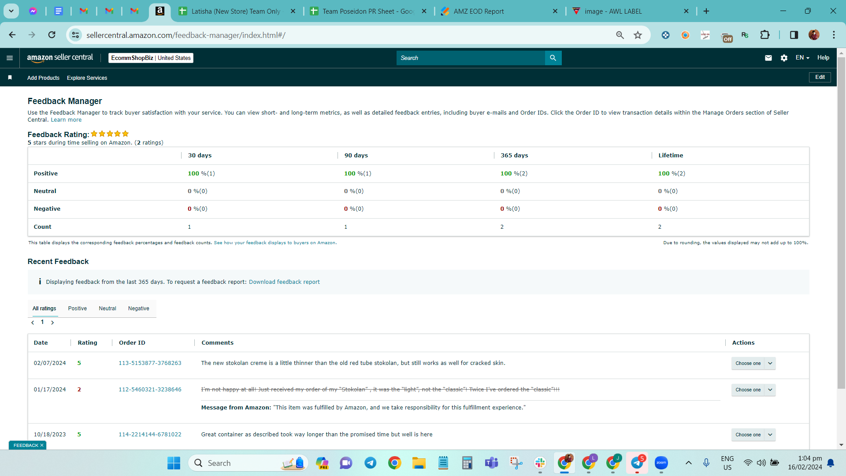Show hidden system tray icons chevron
Screen dimensions: 846x476
[688, 463]
